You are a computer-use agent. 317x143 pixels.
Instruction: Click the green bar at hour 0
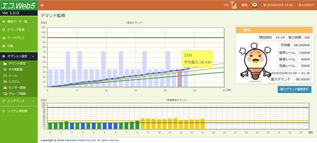[50, 126]
